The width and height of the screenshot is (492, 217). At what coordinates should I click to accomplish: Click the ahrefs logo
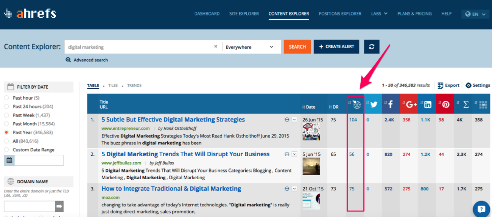(30, 14)
